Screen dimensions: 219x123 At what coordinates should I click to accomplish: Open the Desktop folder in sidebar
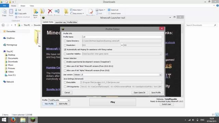[x=10, y=55]
